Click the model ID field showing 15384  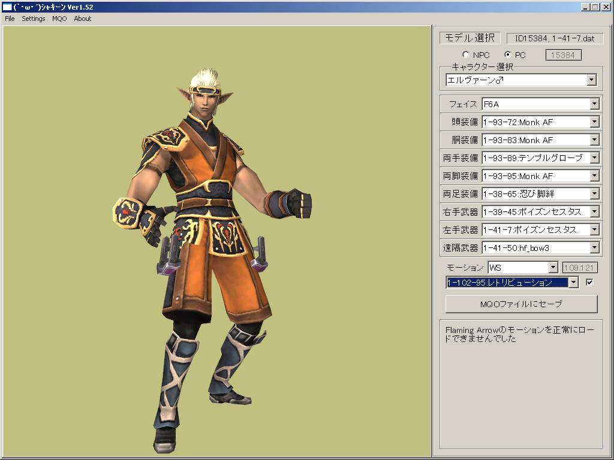[x=563, y=55]
